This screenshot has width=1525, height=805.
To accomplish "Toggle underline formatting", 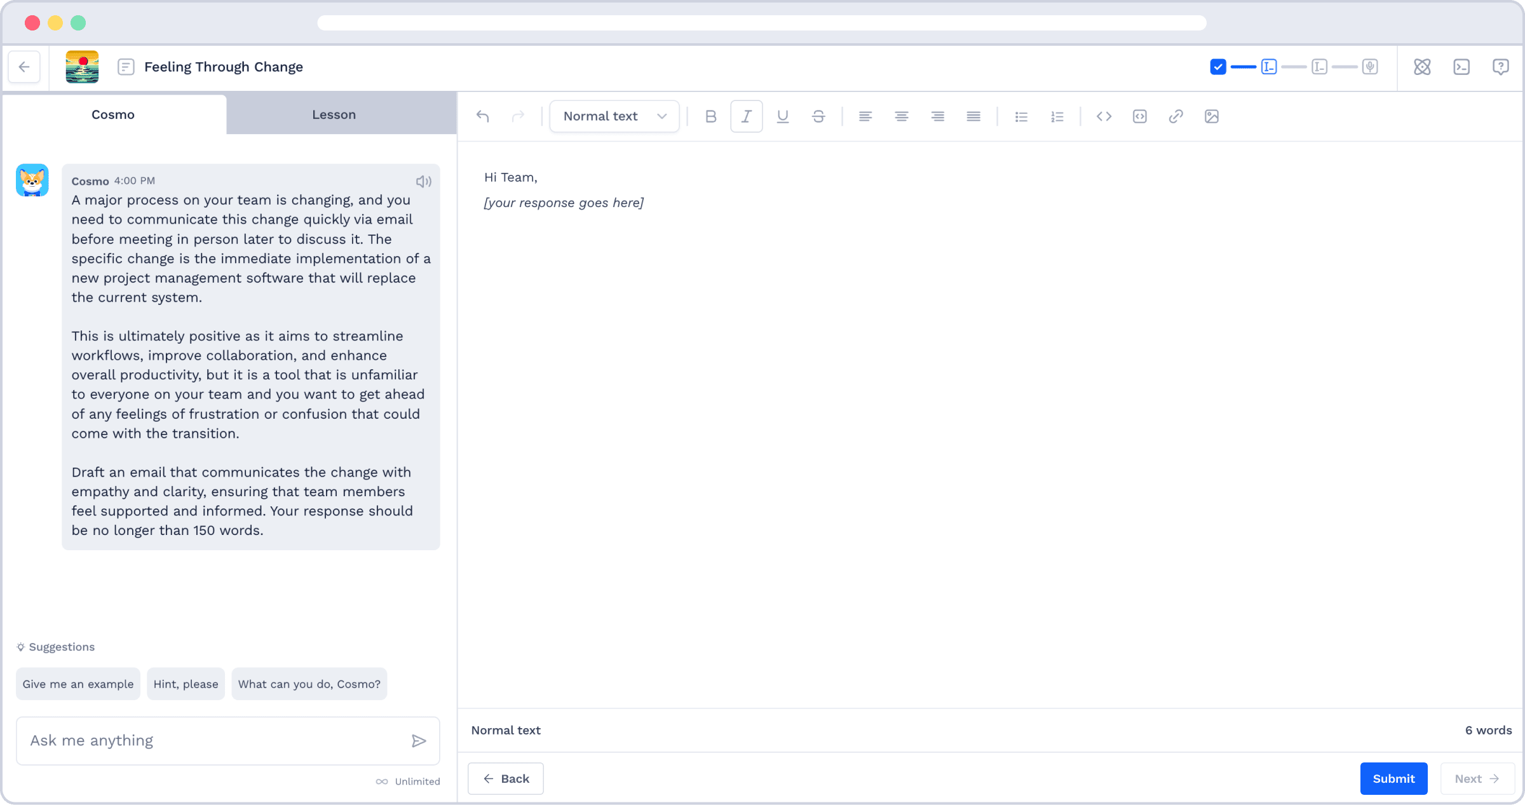I will (783, 116).
